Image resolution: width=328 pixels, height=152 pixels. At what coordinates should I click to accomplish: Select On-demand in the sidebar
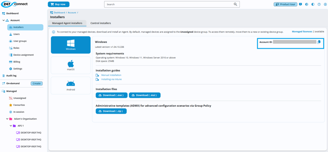pyautogui.click(x=13, y=83)
